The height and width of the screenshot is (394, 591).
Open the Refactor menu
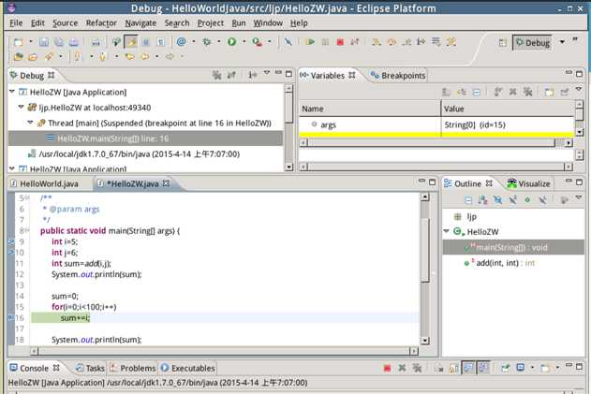[x=101, y=23]
